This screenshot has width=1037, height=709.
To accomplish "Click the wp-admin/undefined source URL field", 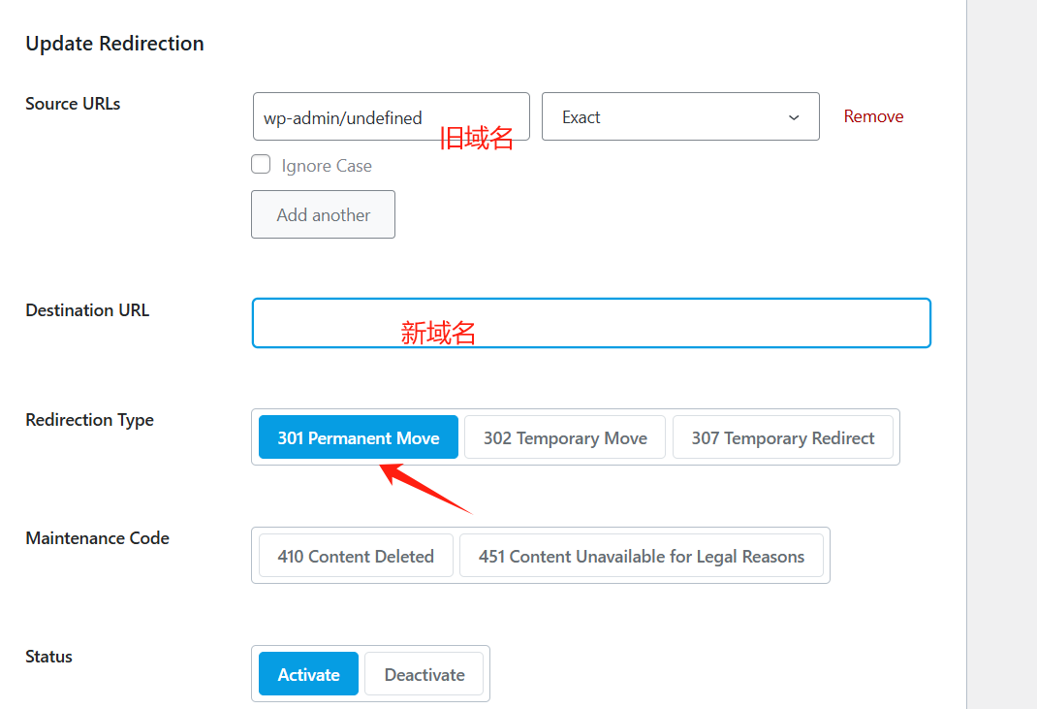I will [390, 116].
